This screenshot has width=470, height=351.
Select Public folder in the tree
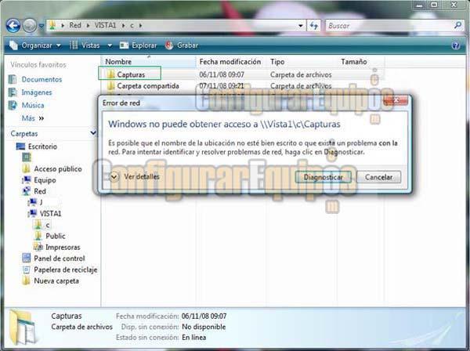coord(56,236)
